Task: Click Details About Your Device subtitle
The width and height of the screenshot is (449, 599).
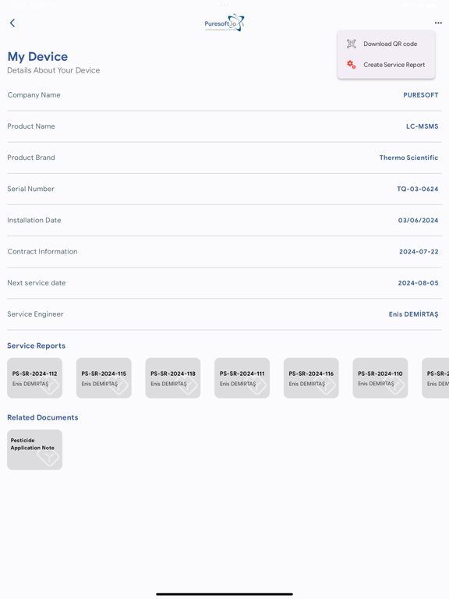Action: coord(54,70)
